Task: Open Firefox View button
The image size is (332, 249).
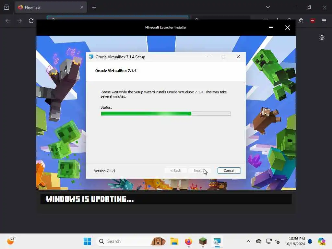Action: click(x=6, y=7)
